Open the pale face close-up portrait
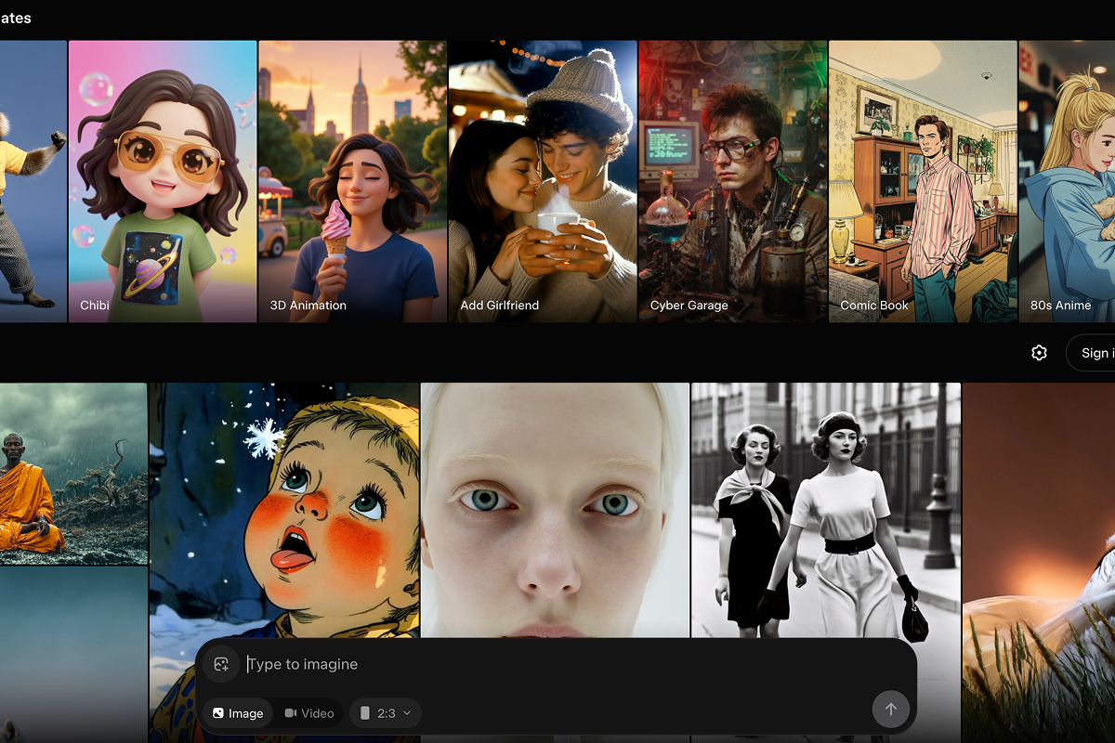 556,510
